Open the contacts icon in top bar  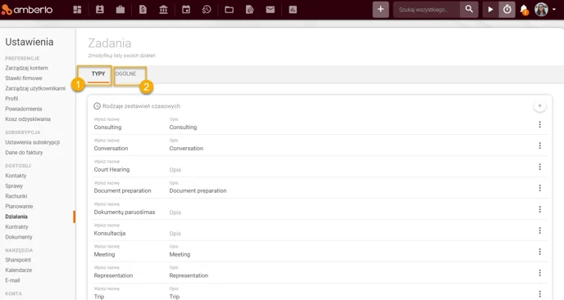[100, 10]
